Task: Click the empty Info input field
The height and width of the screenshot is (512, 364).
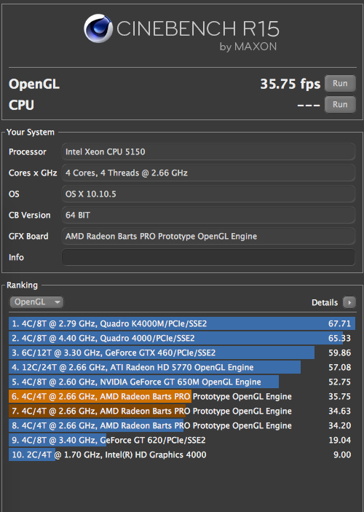Action: (208, 257)
